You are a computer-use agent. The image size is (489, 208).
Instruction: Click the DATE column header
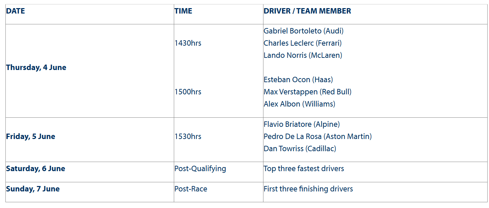click(x=16, y=11)
